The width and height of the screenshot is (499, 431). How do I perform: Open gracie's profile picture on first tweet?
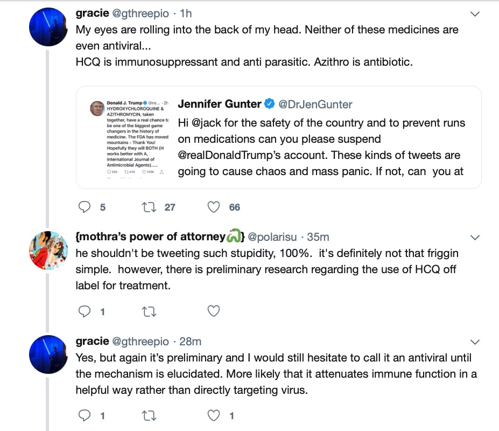click(x=48, y=27)
